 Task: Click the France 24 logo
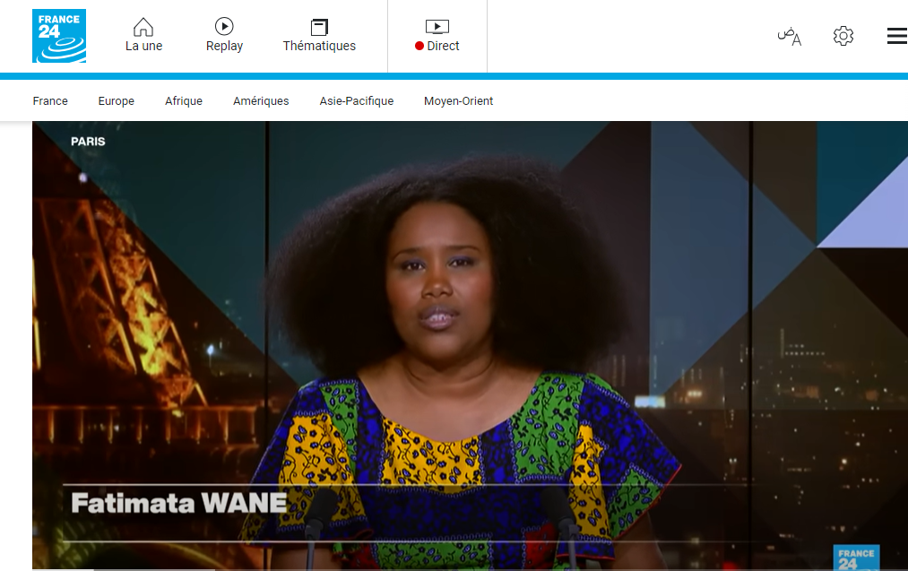(x=59, y=36)
